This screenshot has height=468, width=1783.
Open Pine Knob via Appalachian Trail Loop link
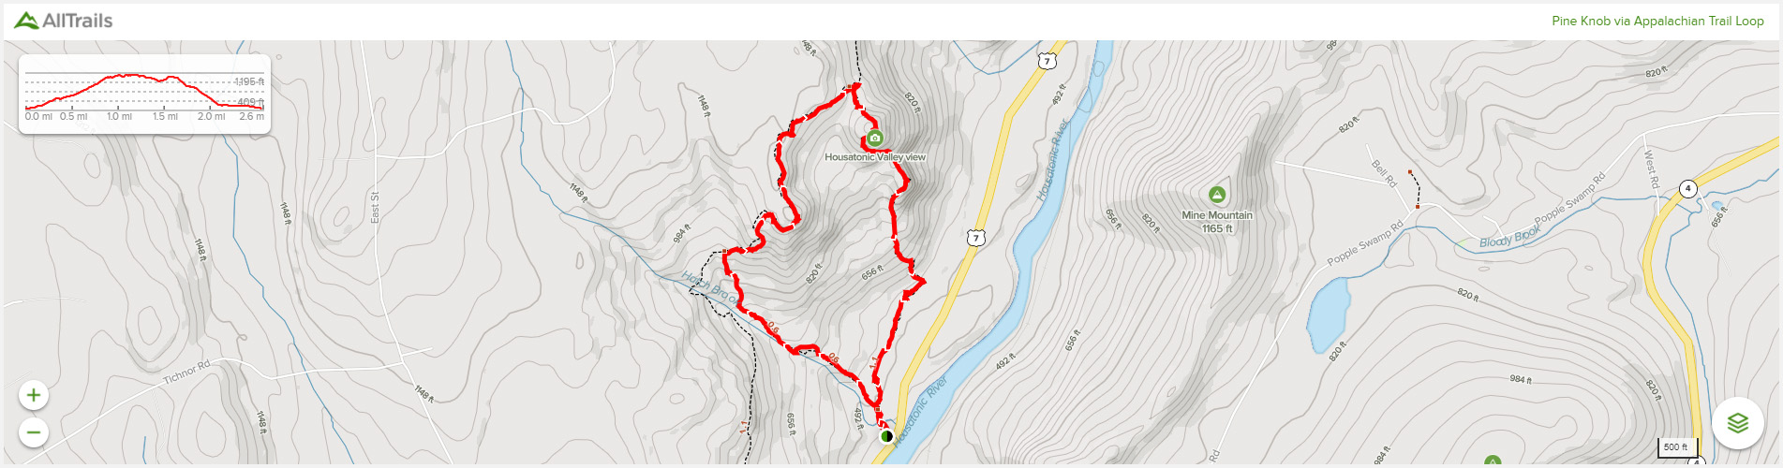[1657, 21]
